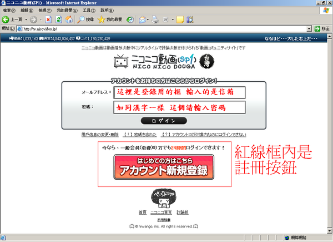The width and height of the screenshot is (333, 242).
Task: Click the Windows flag logo in the menu bar
Action: (326, 10)
